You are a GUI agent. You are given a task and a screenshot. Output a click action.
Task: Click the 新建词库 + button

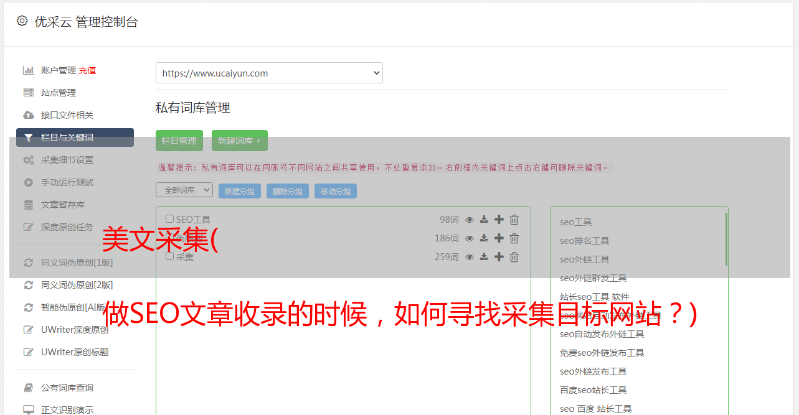point(240,141)
